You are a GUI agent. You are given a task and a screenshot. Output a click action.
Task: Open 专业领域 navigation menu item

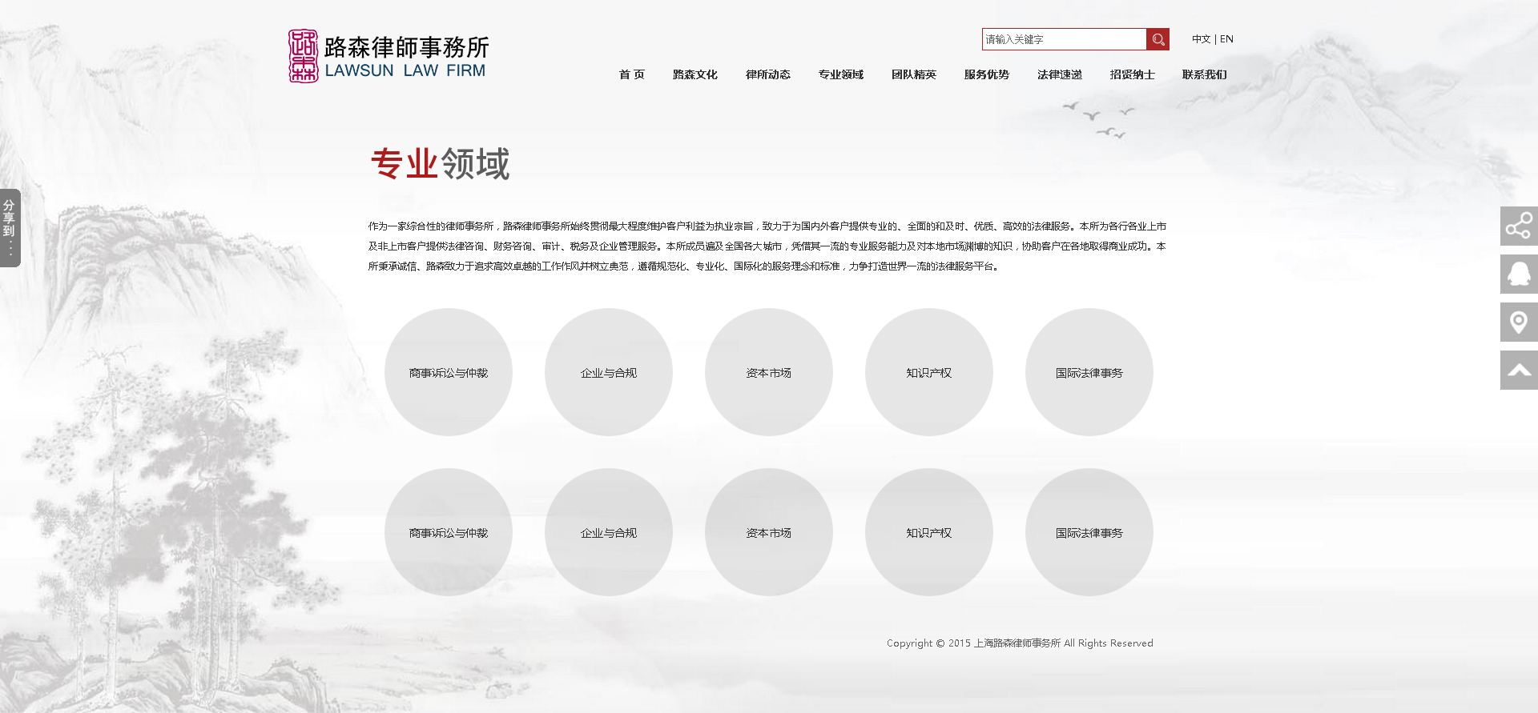pyautogui.click(x=840, y=74)
